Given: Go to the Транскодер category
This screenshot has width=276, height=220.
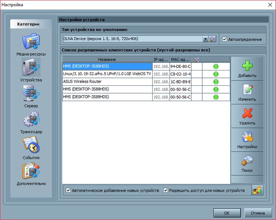Looking at the screenshot, I should 31,121.
